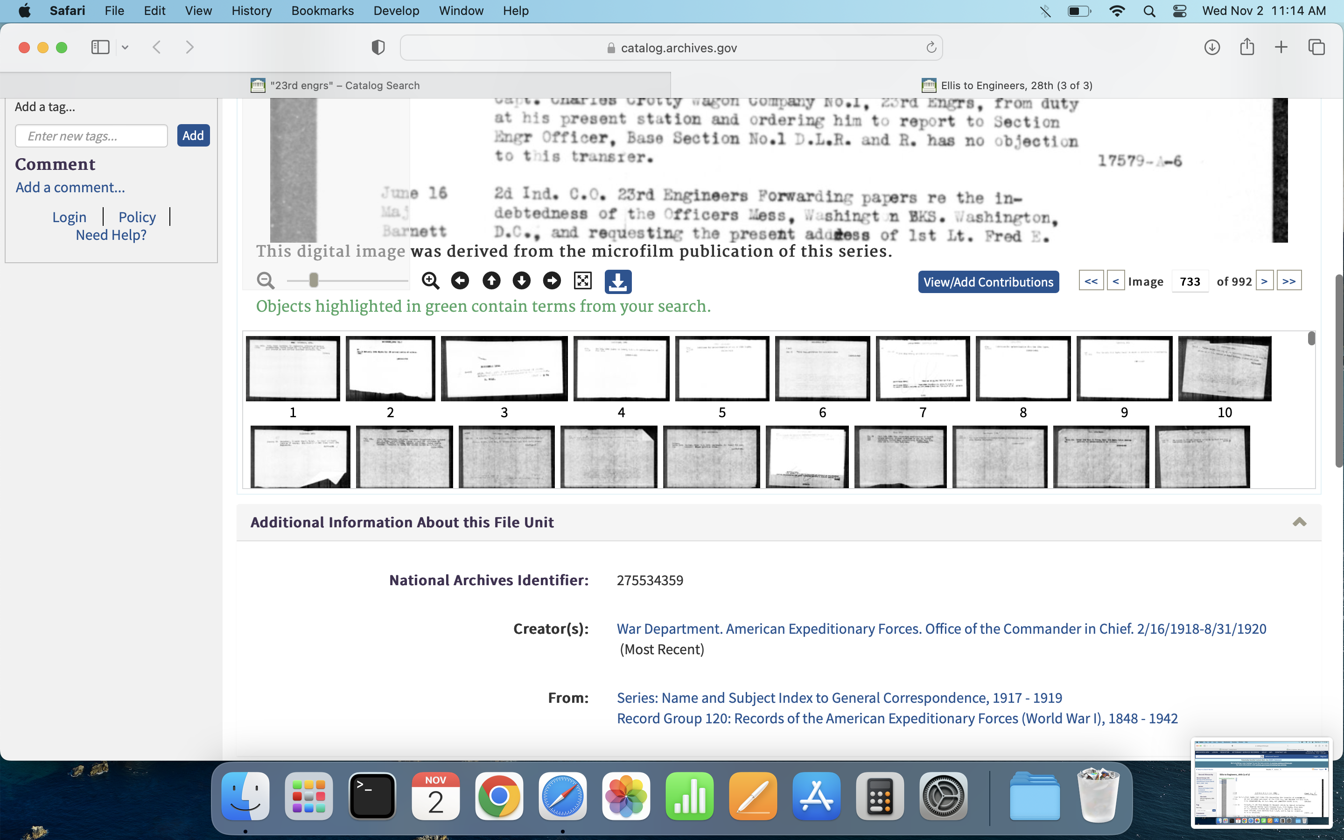
Task: Select thumbnail number 7
Action: tap(923, 369)
